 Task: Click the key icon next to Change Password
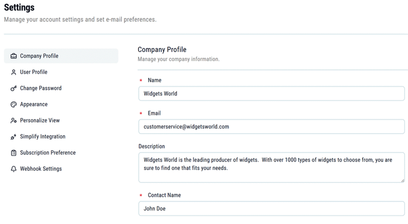13,88
